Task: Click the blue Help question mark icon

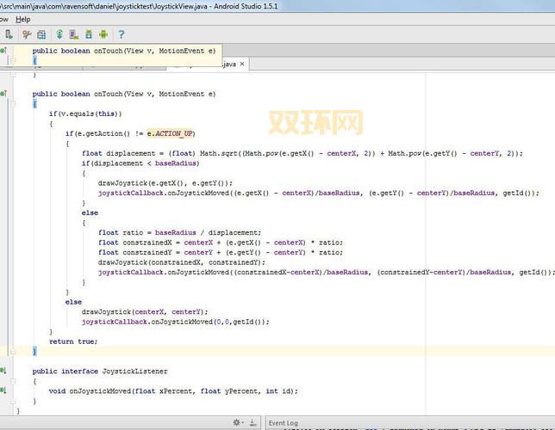Action: click(122, 35)
